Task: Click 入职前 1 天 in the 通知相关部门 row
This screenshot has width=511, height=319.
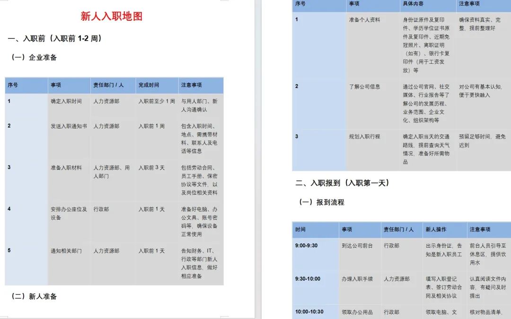Action: 151,251
